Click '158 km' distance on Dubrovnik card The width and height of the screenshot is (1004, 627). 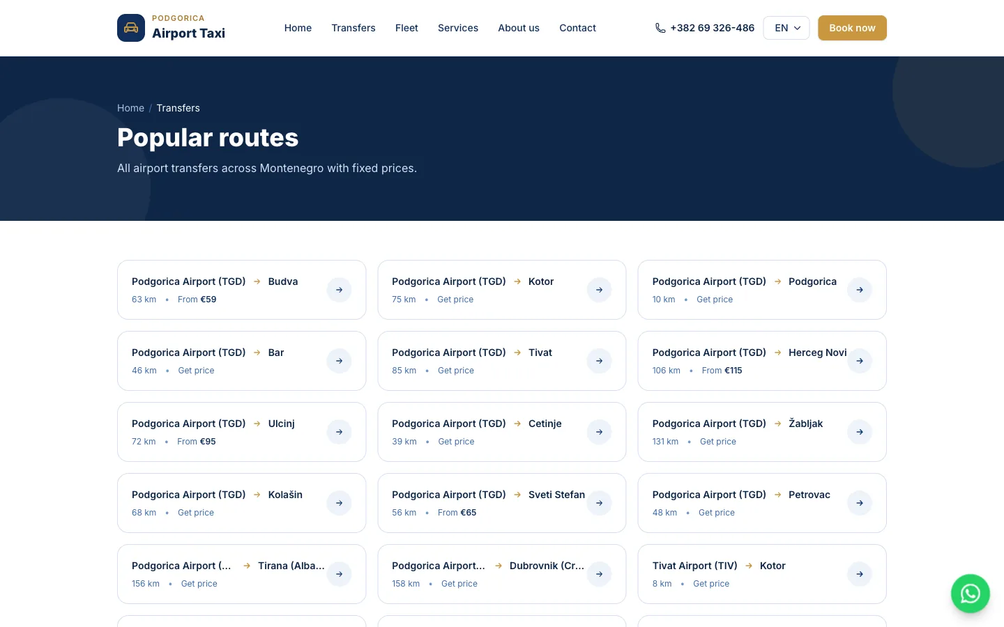pos(406,584)
